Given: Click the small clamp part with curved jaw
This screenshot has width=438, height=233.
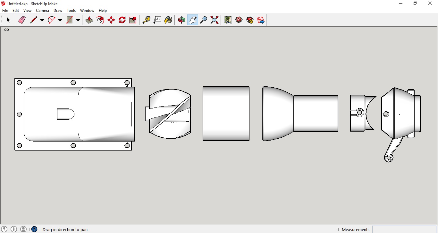Looking at the screenshot, I should [x=363, y=113].
